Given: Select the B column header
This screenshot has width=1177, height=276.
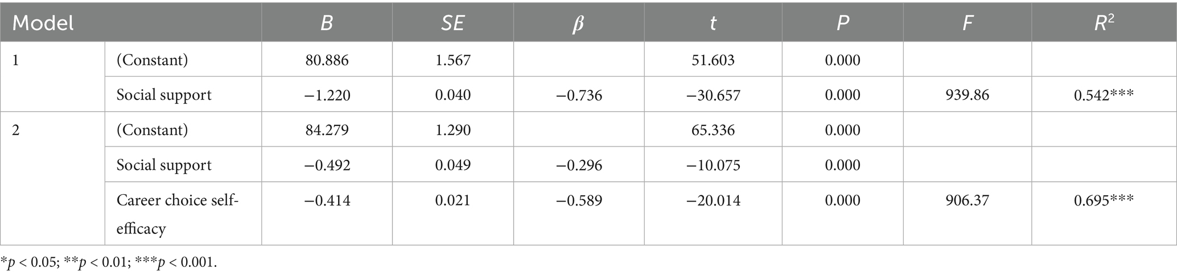Looking at the screenshot, I should 327,23.
